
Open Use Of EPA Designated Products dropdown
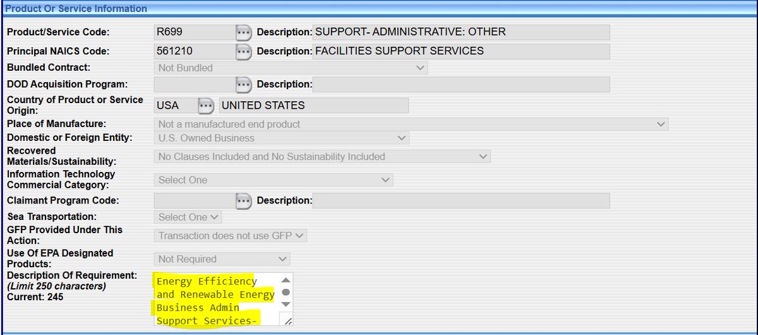(x=222, y=259)
